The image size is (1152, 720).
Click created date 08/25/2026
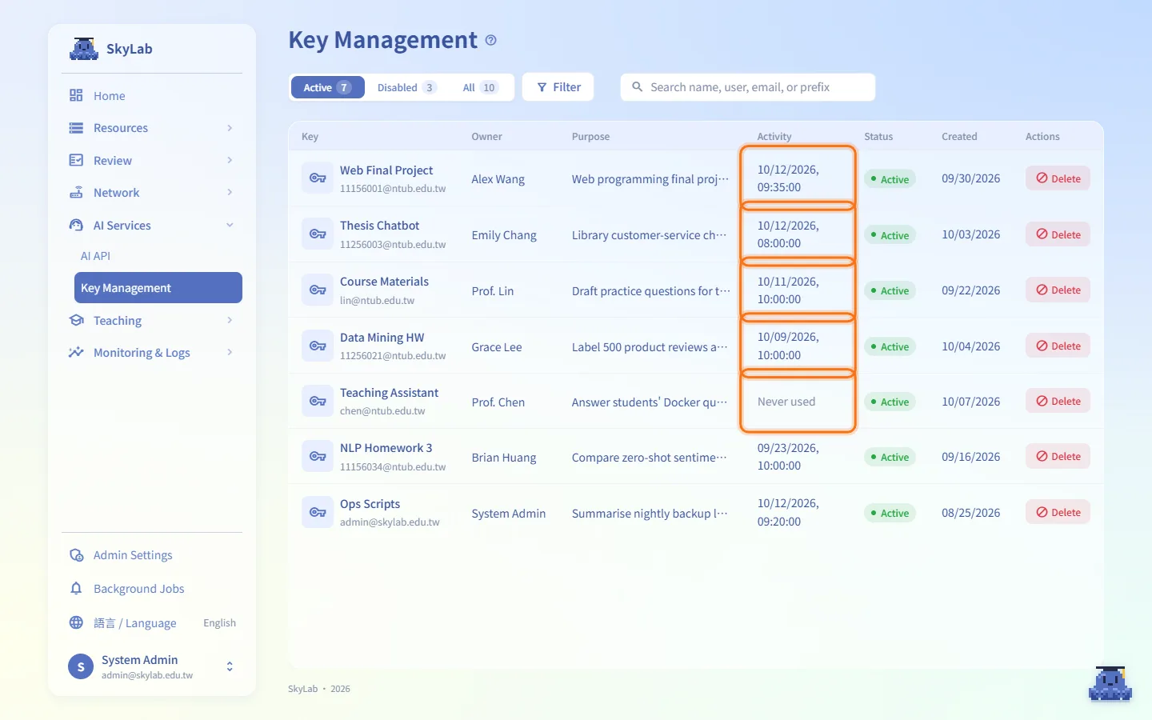(970, 513)
